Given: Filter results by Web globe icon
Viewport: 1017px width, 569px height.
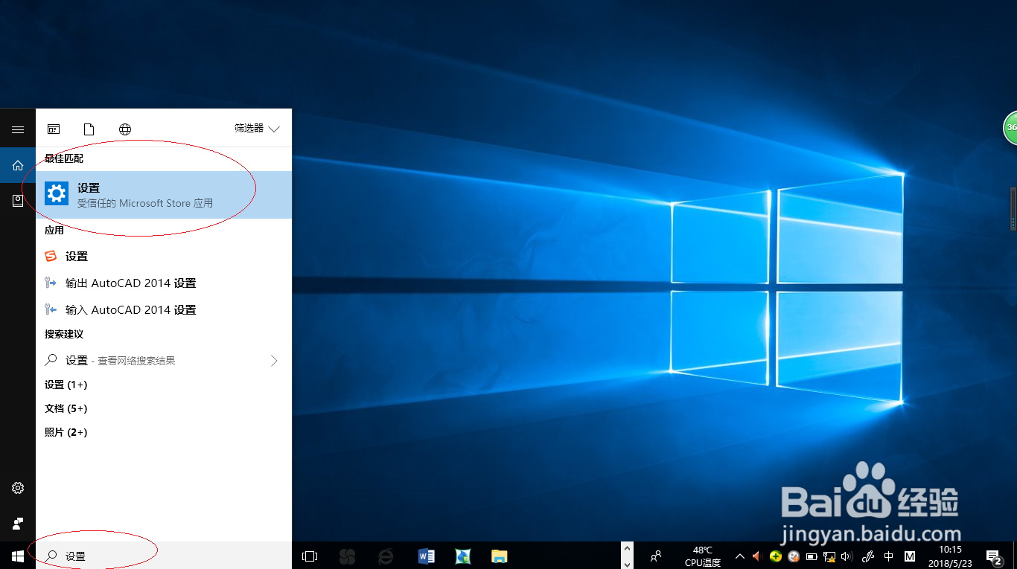Looking at the screenshot, I should pos(125,129).
